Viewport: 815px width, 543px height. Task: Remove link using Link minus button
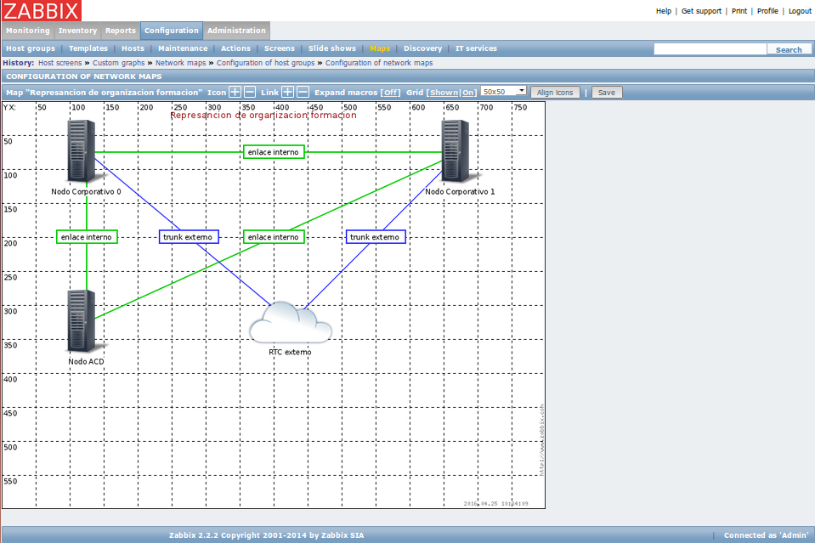tap(303, 92)
